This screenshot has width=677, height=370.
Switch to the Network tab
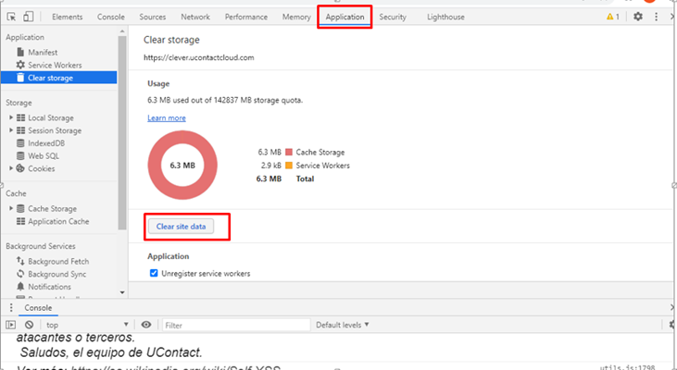[194, 17]
